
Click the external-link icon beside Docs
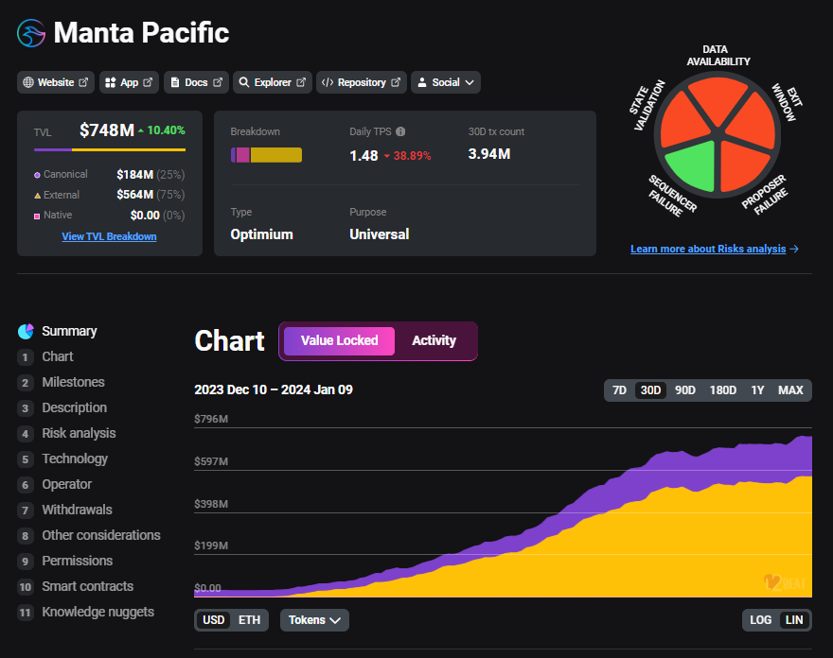click(218, 82)
